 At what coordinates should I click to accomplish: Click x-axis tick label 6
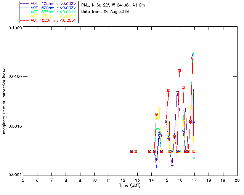click(37, 180)
